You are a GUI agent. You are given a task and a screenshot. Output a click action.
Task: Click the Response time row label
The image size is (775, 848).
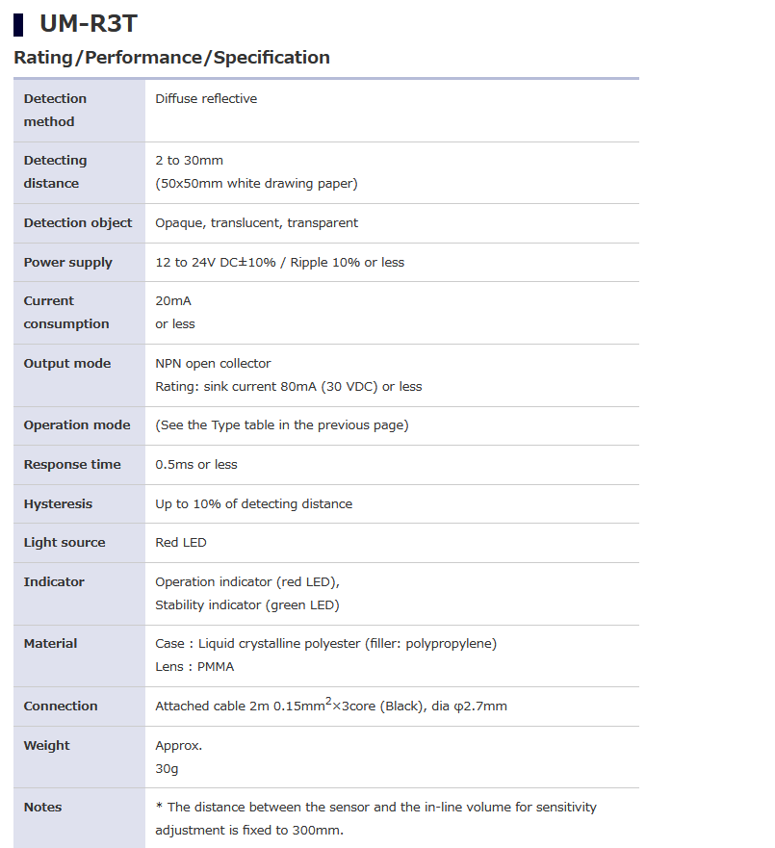coord(72,464)
